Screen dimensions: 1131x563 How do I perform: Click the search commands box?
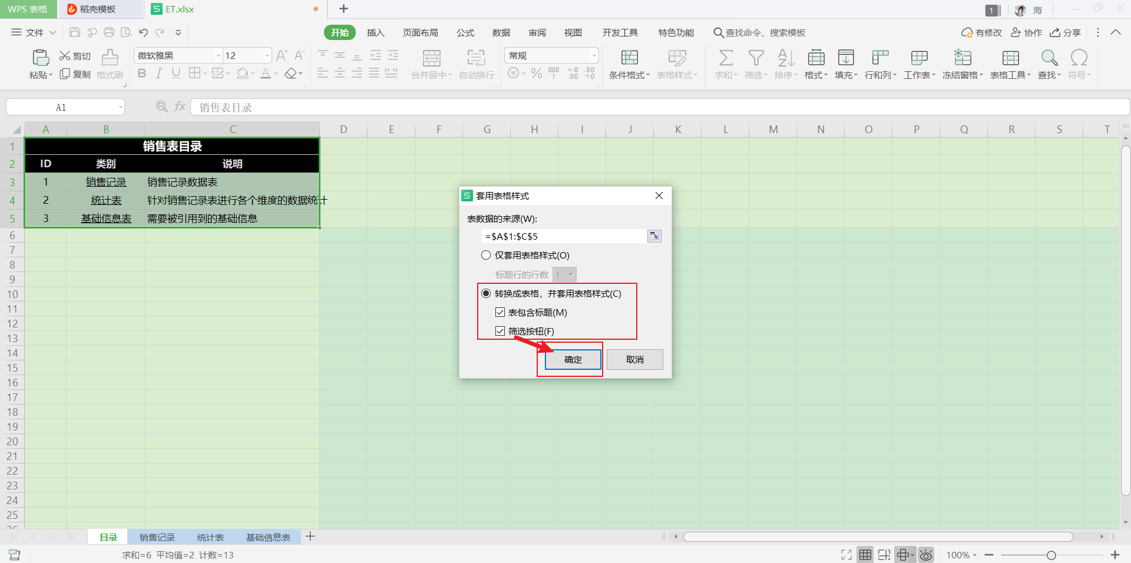point(760,32)
